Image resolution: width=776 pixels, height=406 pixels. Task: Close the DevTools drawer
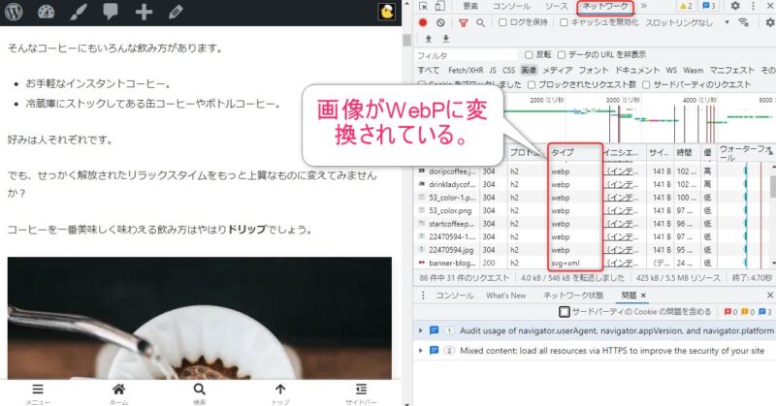click(769, 296)
